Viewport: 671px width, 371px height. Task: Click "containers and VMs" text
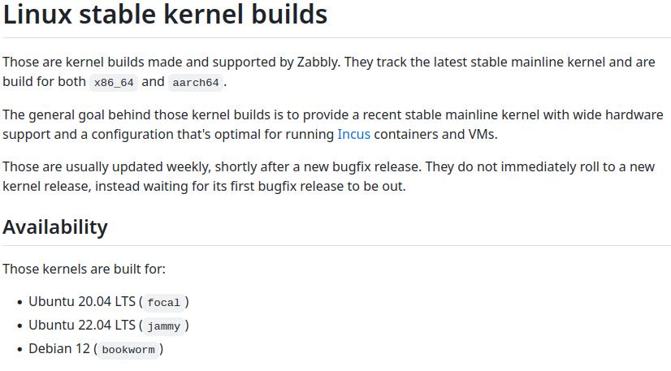click(435, 134)
